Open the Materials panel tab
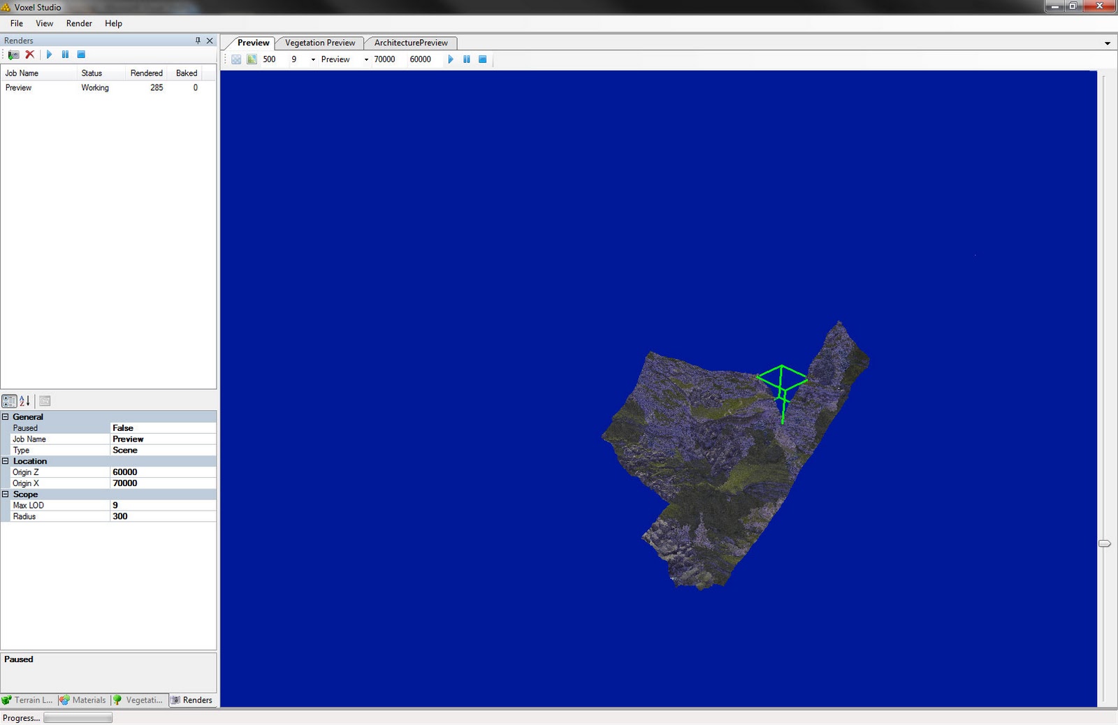 click(83, 700)
